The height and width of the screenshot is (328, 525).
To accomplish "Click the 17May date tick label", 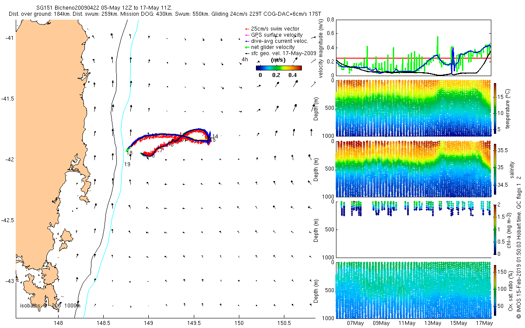I will 484,323.
